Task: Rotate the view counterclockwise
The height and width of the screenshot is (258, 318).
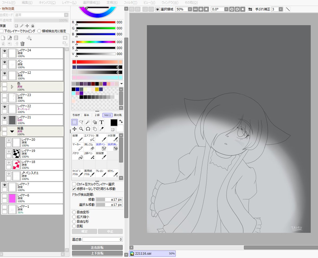Action: coord(232,9)
